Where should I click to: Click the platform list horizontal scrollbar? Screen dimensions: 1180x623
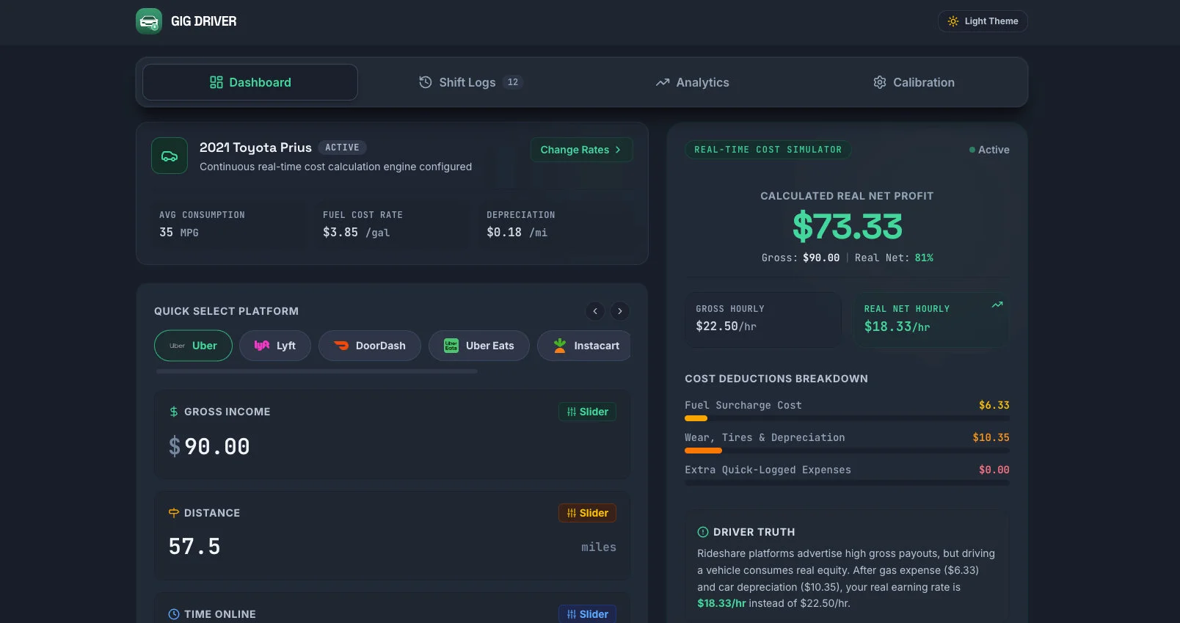coord(317,371)
